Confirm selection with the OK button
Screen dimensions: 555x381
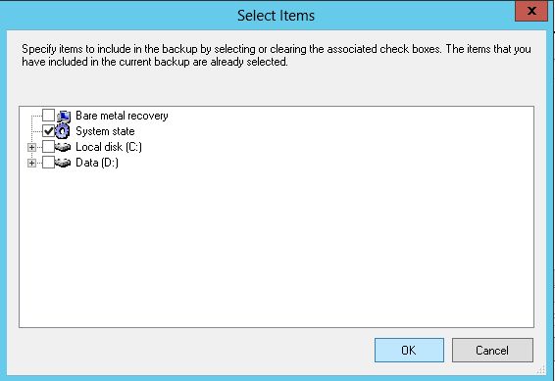[x=409, y=351]
